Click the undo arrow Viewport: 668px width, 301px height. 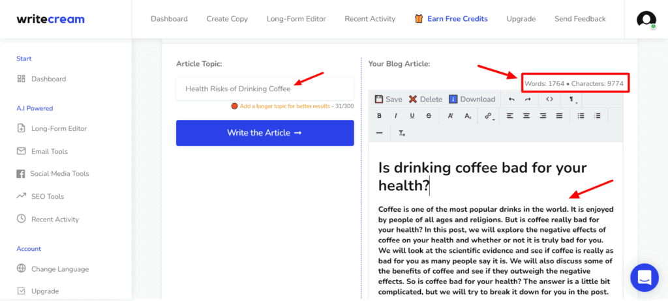click(511, 99)
